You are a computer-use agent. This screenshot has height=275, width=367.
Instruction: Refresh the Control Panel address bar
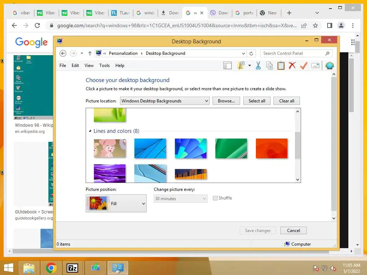(x=251, y=54)
